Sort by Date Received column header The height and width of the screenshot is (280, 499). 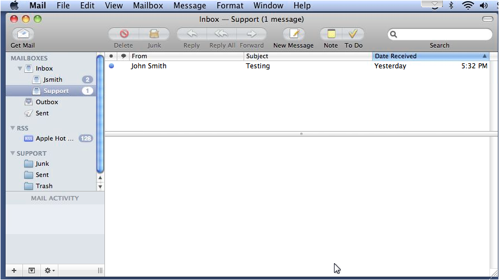coord(431,56)
